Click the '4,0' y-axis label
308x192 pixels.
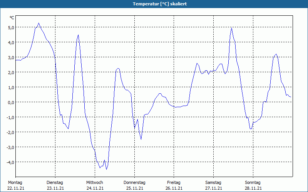11,42
